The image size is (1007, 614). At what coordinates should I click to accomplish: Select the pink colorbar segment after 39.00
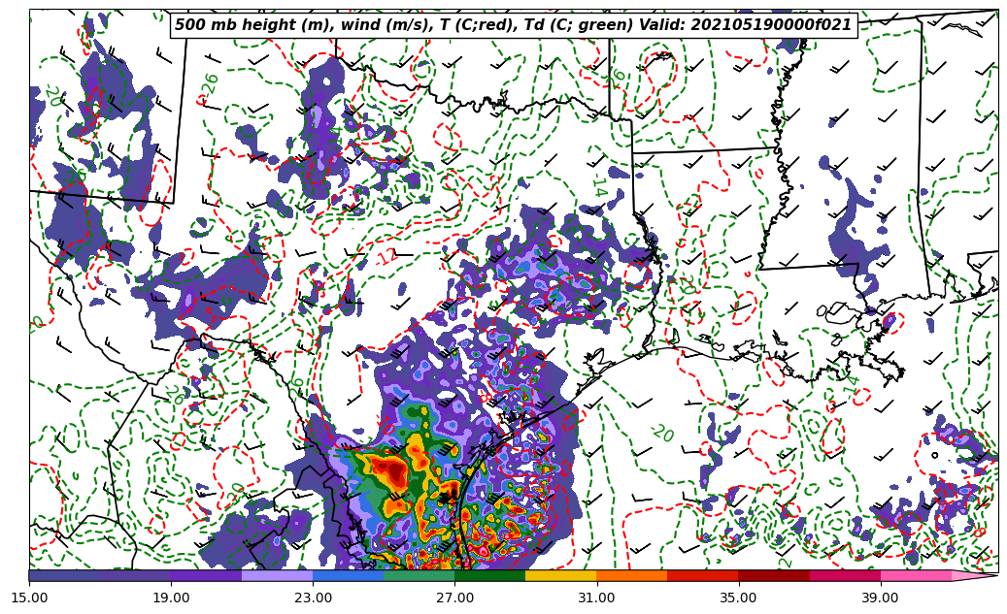[916, 575]
